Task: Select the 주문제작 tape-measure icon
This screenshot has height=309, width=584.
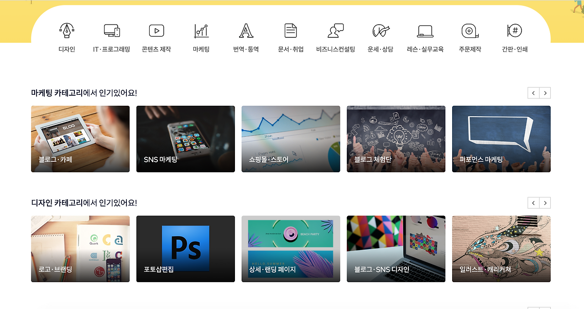Action: pos(470,31)
